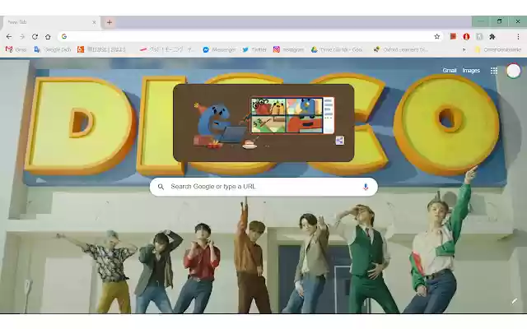
Task: Bookmark this tab with the star icon
Action: [436, 36]
